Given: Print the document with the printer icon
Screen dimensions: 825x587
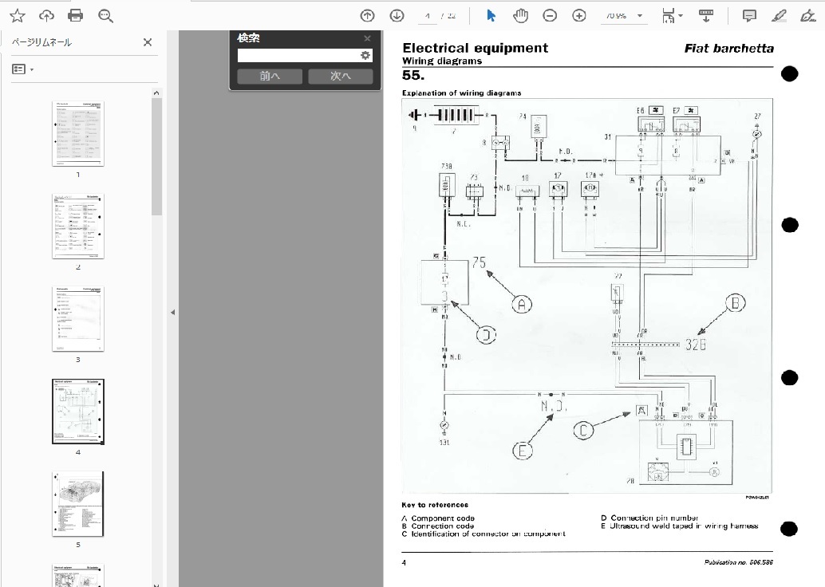Looking at the screenshot, I should click(75, 16).
